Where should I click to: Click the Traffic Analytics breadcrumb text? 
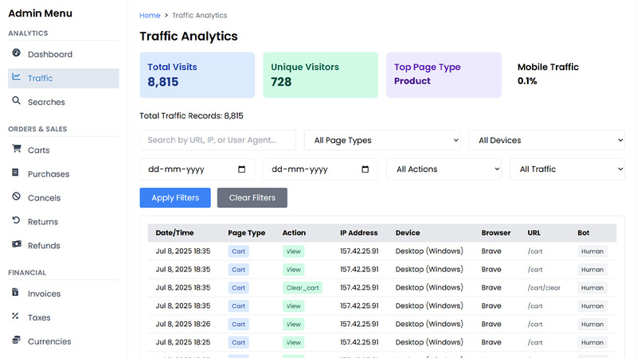[x=200, y=15]
